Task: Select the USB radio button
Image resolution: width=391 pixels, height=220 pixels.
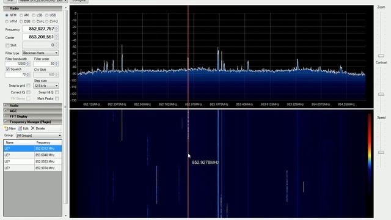Action: tap(47, 15)
